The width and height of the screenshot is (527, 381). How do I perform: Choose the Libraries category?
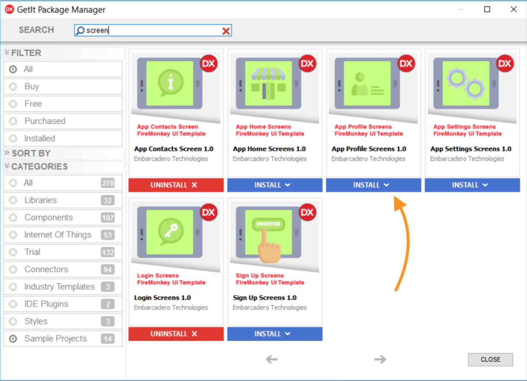tap(63, 200)
